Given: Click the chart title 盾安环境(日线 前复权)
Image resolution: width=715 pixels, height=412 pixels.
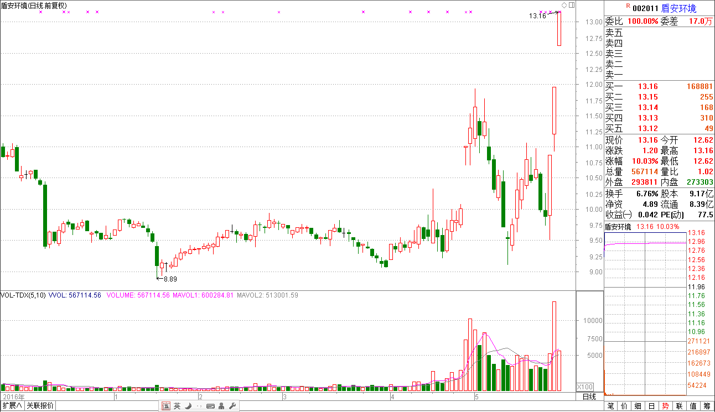Looking at the screenshot, I should (x=34, y=6).
